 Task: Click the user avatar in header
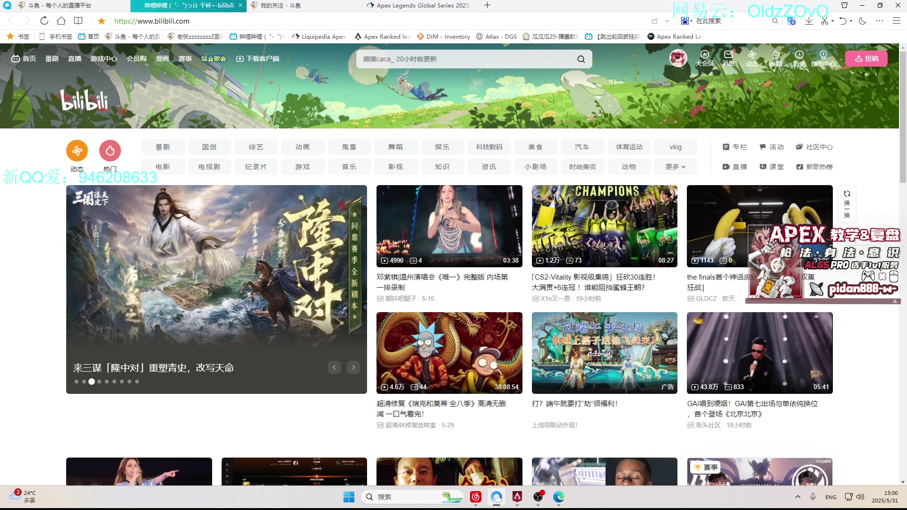[x=678, y=58]
